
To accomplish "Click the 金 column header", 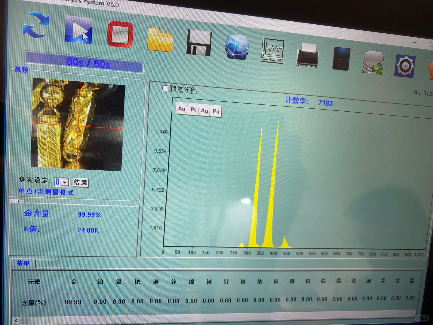I will point(74,282).
